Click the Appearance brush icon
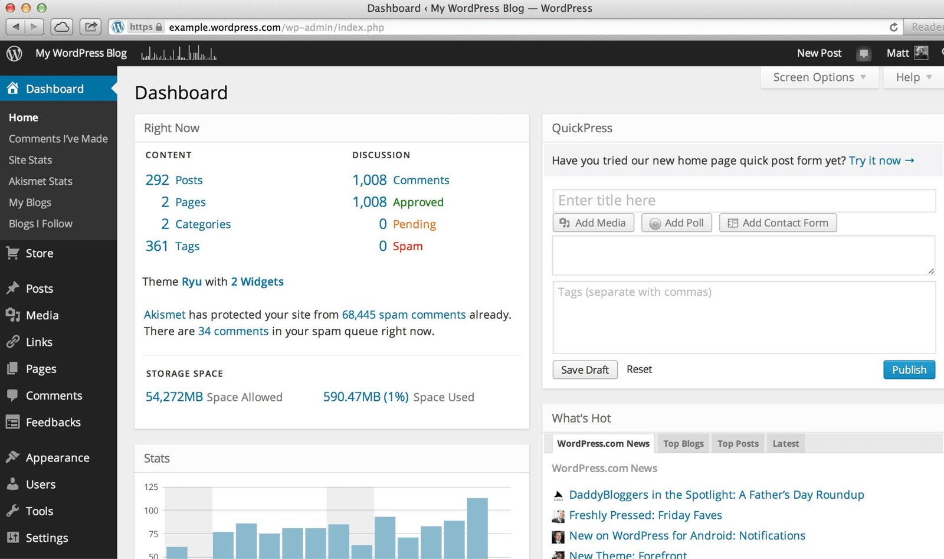The width and height of the screenshot is (944, 559). tap(12, 457)
